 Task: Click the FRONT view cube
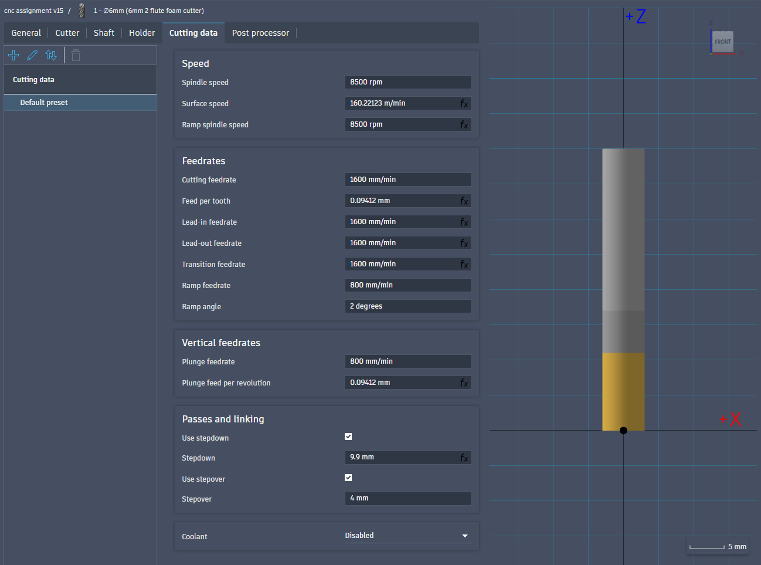[722, 42]
